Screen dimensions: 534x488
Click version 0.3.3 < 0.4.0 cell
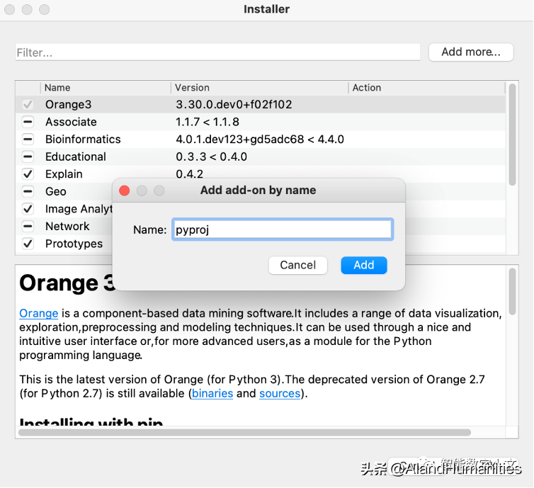tap(211, 157)
